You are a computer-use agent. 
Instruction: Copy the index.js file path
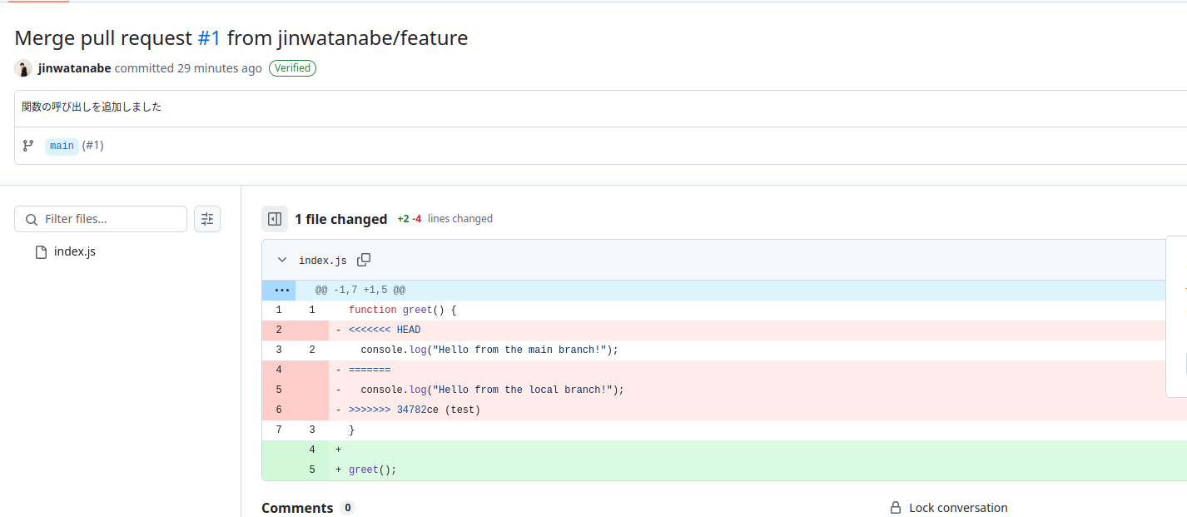[x=364, y=260]
